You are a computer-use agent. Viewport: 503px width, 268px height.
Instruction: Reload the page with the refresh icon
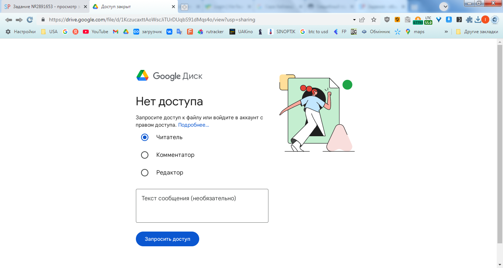pyautogui.click(x=30, y=20)
